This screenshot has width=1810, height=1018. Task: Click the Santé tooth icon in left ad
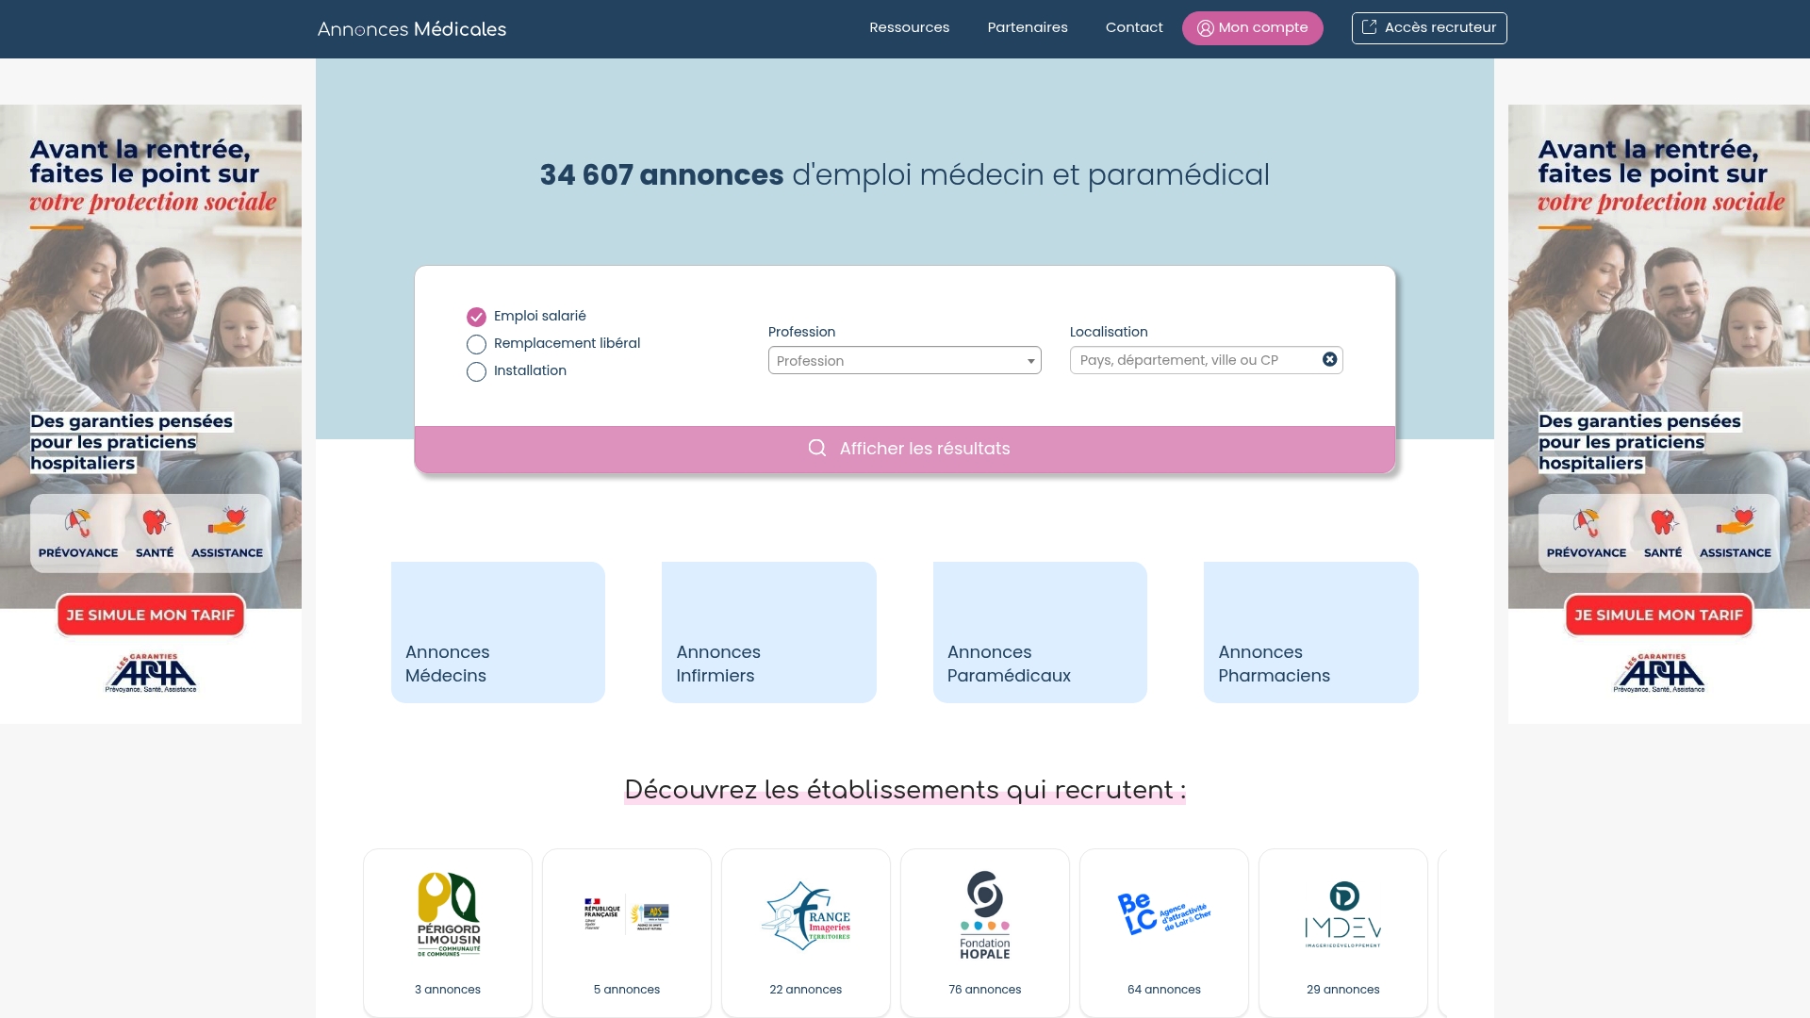click(x=155, y=521)
